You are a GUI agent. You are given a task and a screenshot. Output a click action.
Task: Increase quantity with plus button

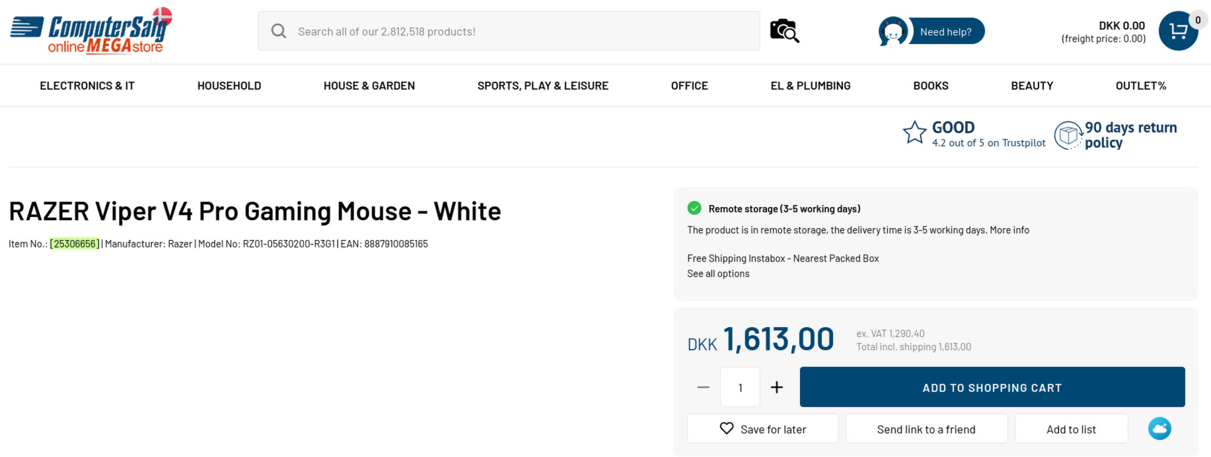pos(777,387)
